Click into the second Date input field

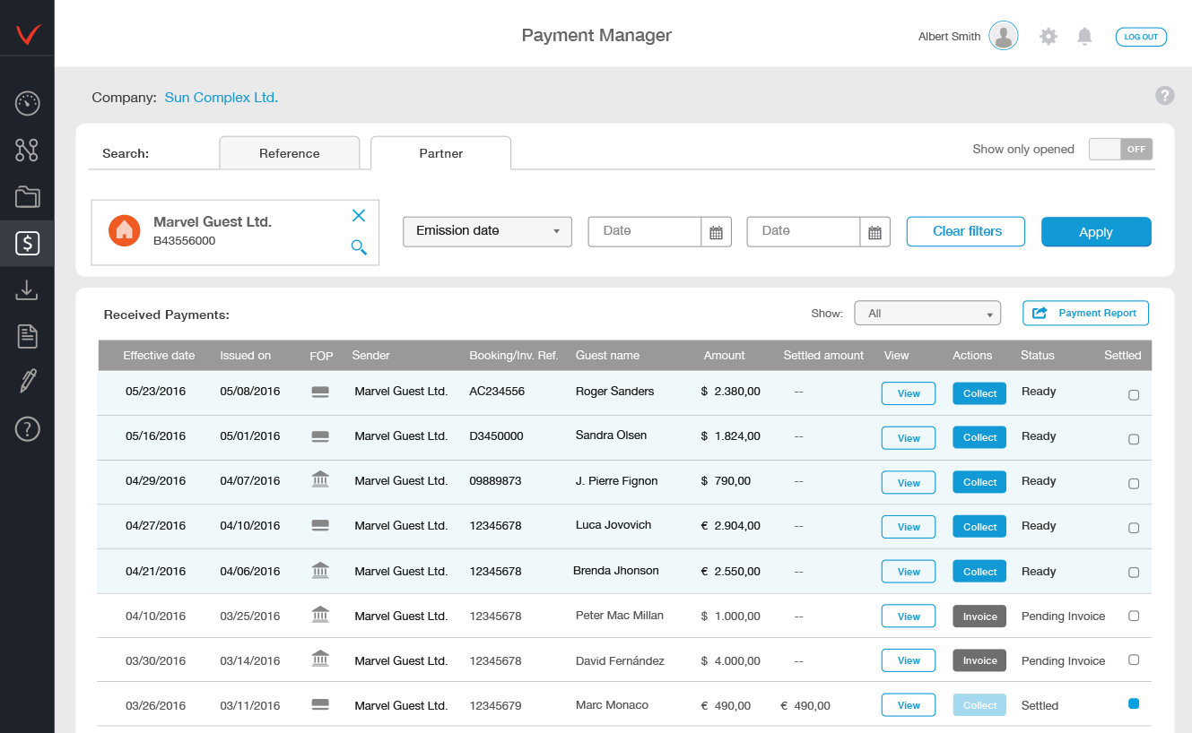coord(803,231)
